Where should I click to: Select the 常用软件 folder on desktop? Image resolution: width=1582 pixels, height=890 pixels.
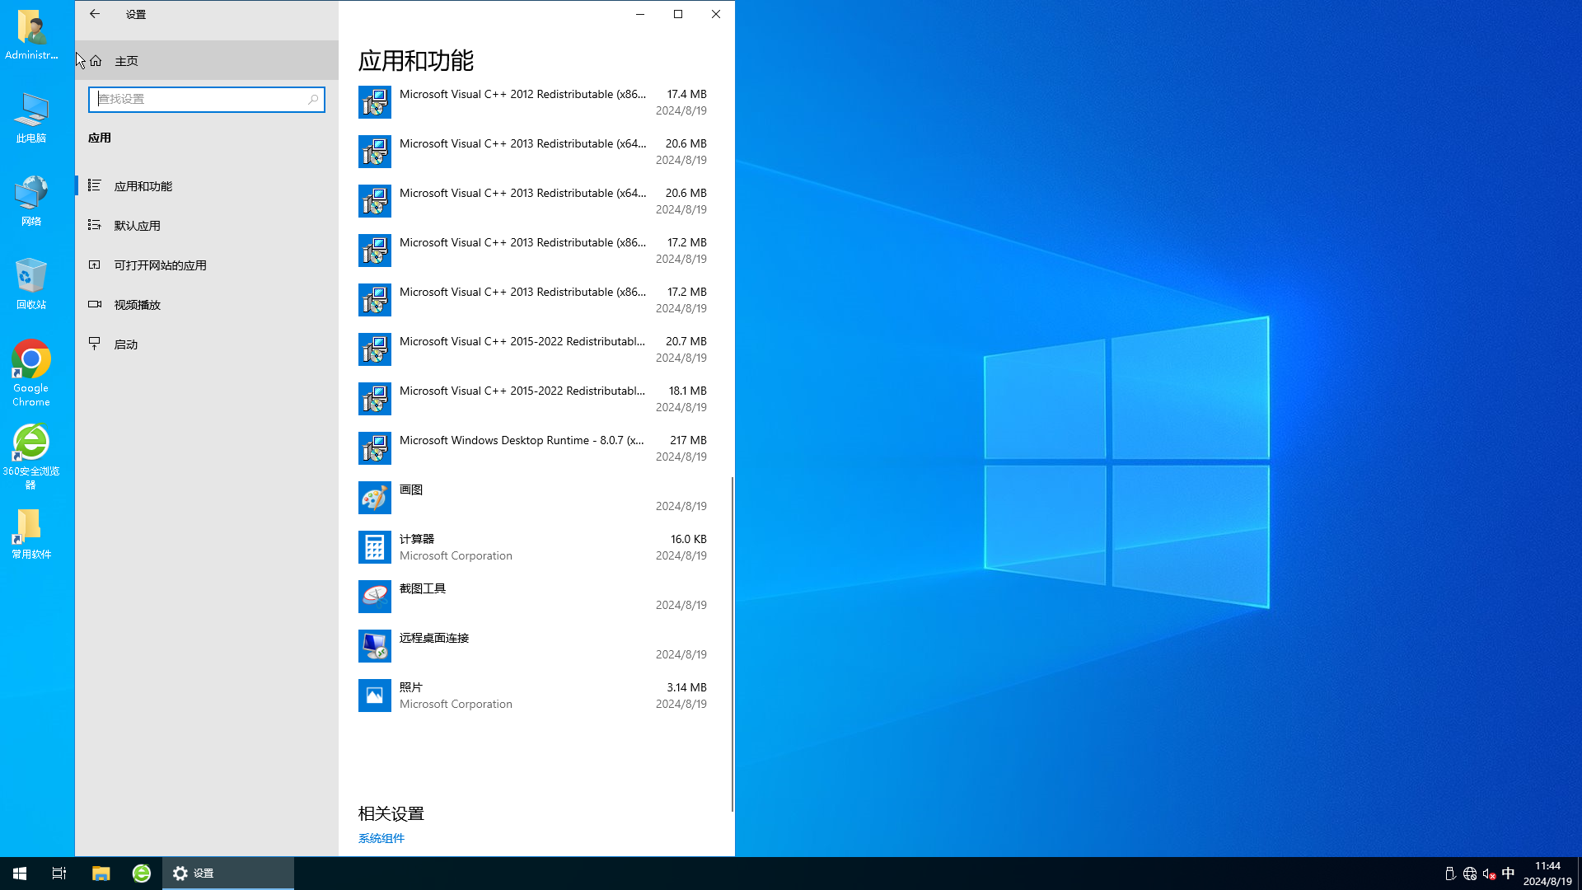tap(31, 534)
